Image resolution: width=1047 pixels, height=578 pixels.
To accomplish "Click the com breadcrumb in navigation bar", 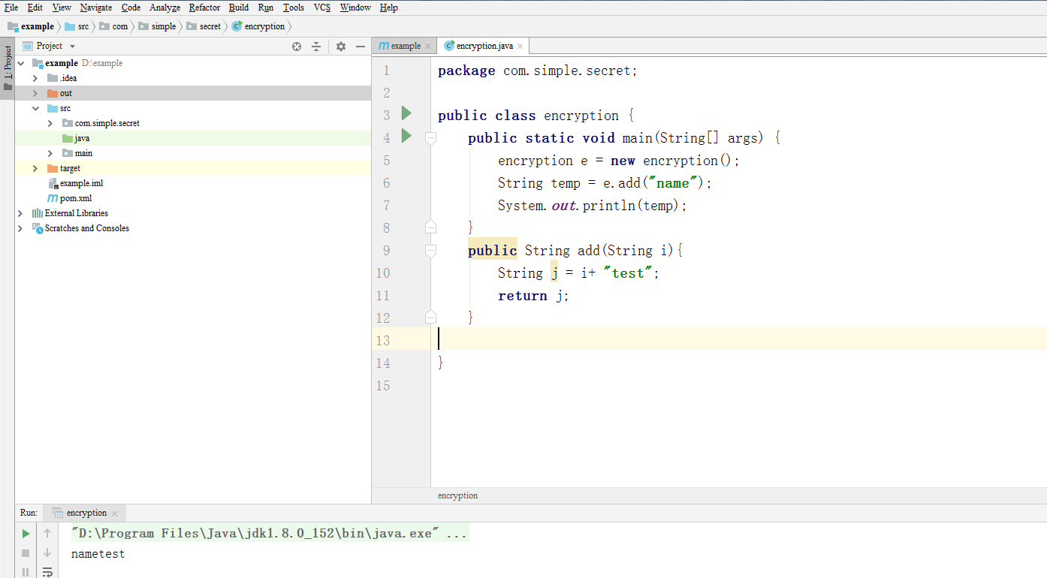I will [114, 26].
